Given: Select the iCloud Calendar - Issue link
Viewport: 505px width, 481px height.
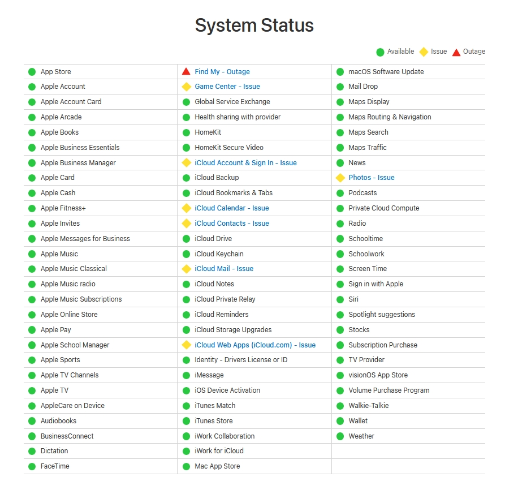Looking at the screenshot, I should [x=232, y=208].
